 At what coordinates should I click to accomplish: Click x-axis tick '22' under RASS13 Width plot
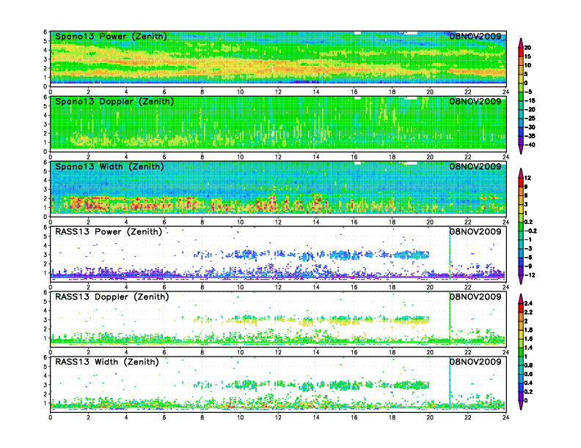(467, 417)
